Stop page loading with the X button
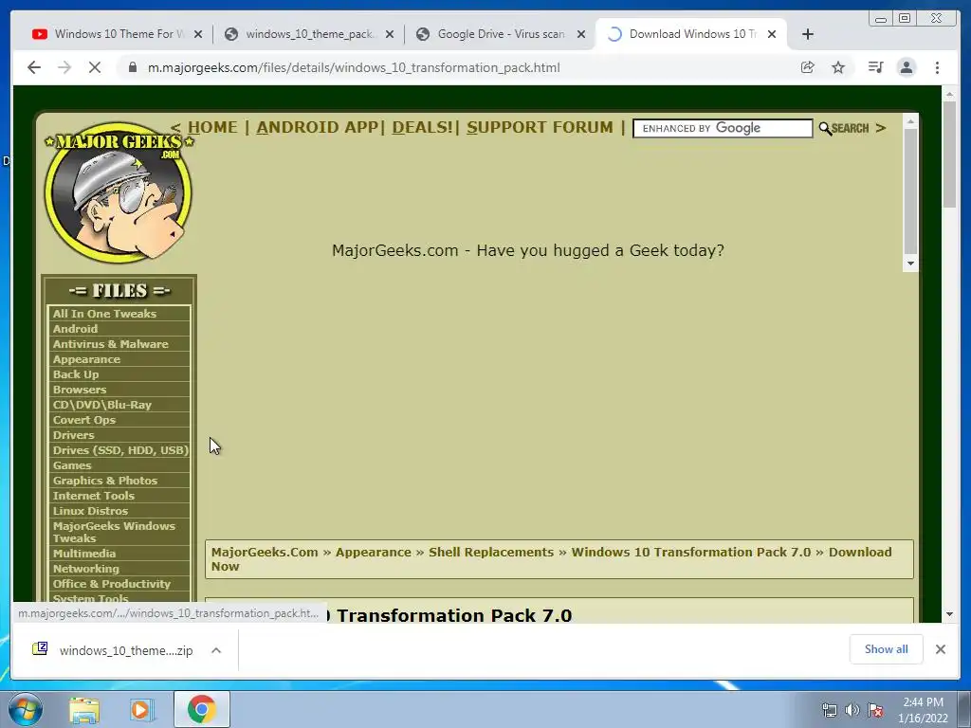The height and width of the screenshot is (728, 971). [95, 67]
